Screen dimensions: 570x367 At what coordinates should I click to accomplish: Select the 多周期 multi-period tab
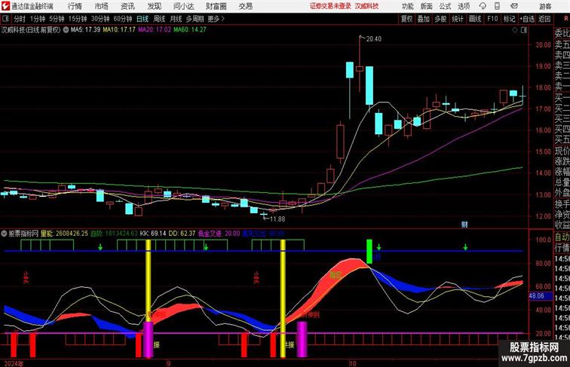tap(195, 19)
